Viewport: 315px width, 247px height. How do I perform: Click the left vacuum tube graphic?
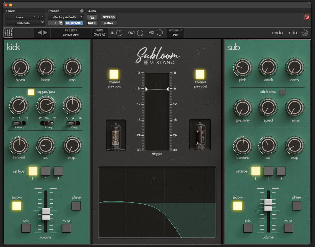116,135
